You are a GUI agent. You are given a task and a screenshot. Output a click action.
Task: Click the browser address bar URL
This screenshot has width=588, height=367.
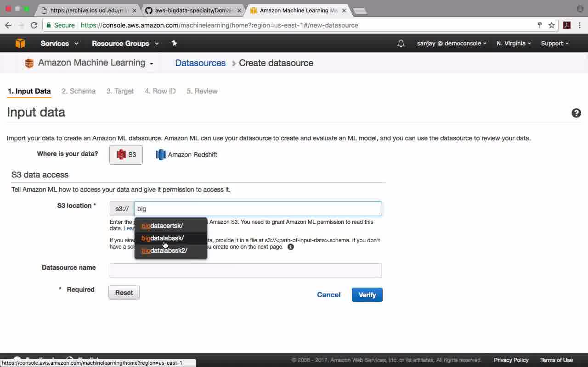tap(219, 25)
